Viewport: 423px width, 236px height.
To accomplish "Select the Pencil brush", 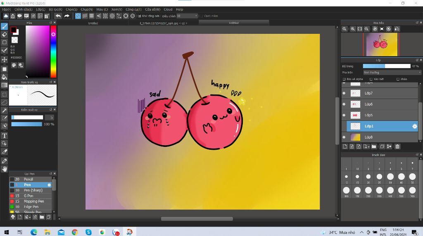I will pyautogui.click(x=30, y=179).
